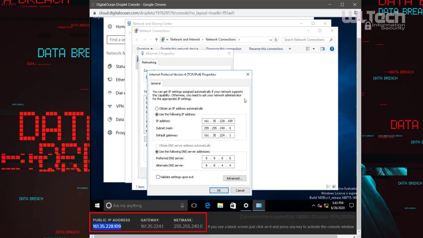This screenshot has width=423, height=238.
Task: Click the change view icon in toolbar
Action: (308, 49)
